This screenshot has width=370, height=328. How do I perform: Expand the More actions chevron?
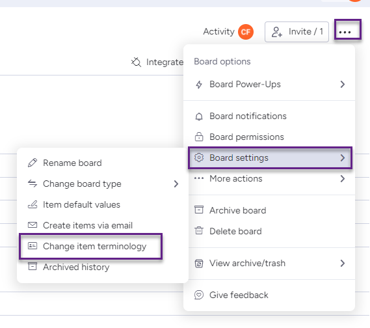[x=343, y=178]
